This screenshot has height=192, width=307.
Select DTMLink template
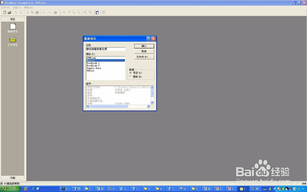pos(106,58)
